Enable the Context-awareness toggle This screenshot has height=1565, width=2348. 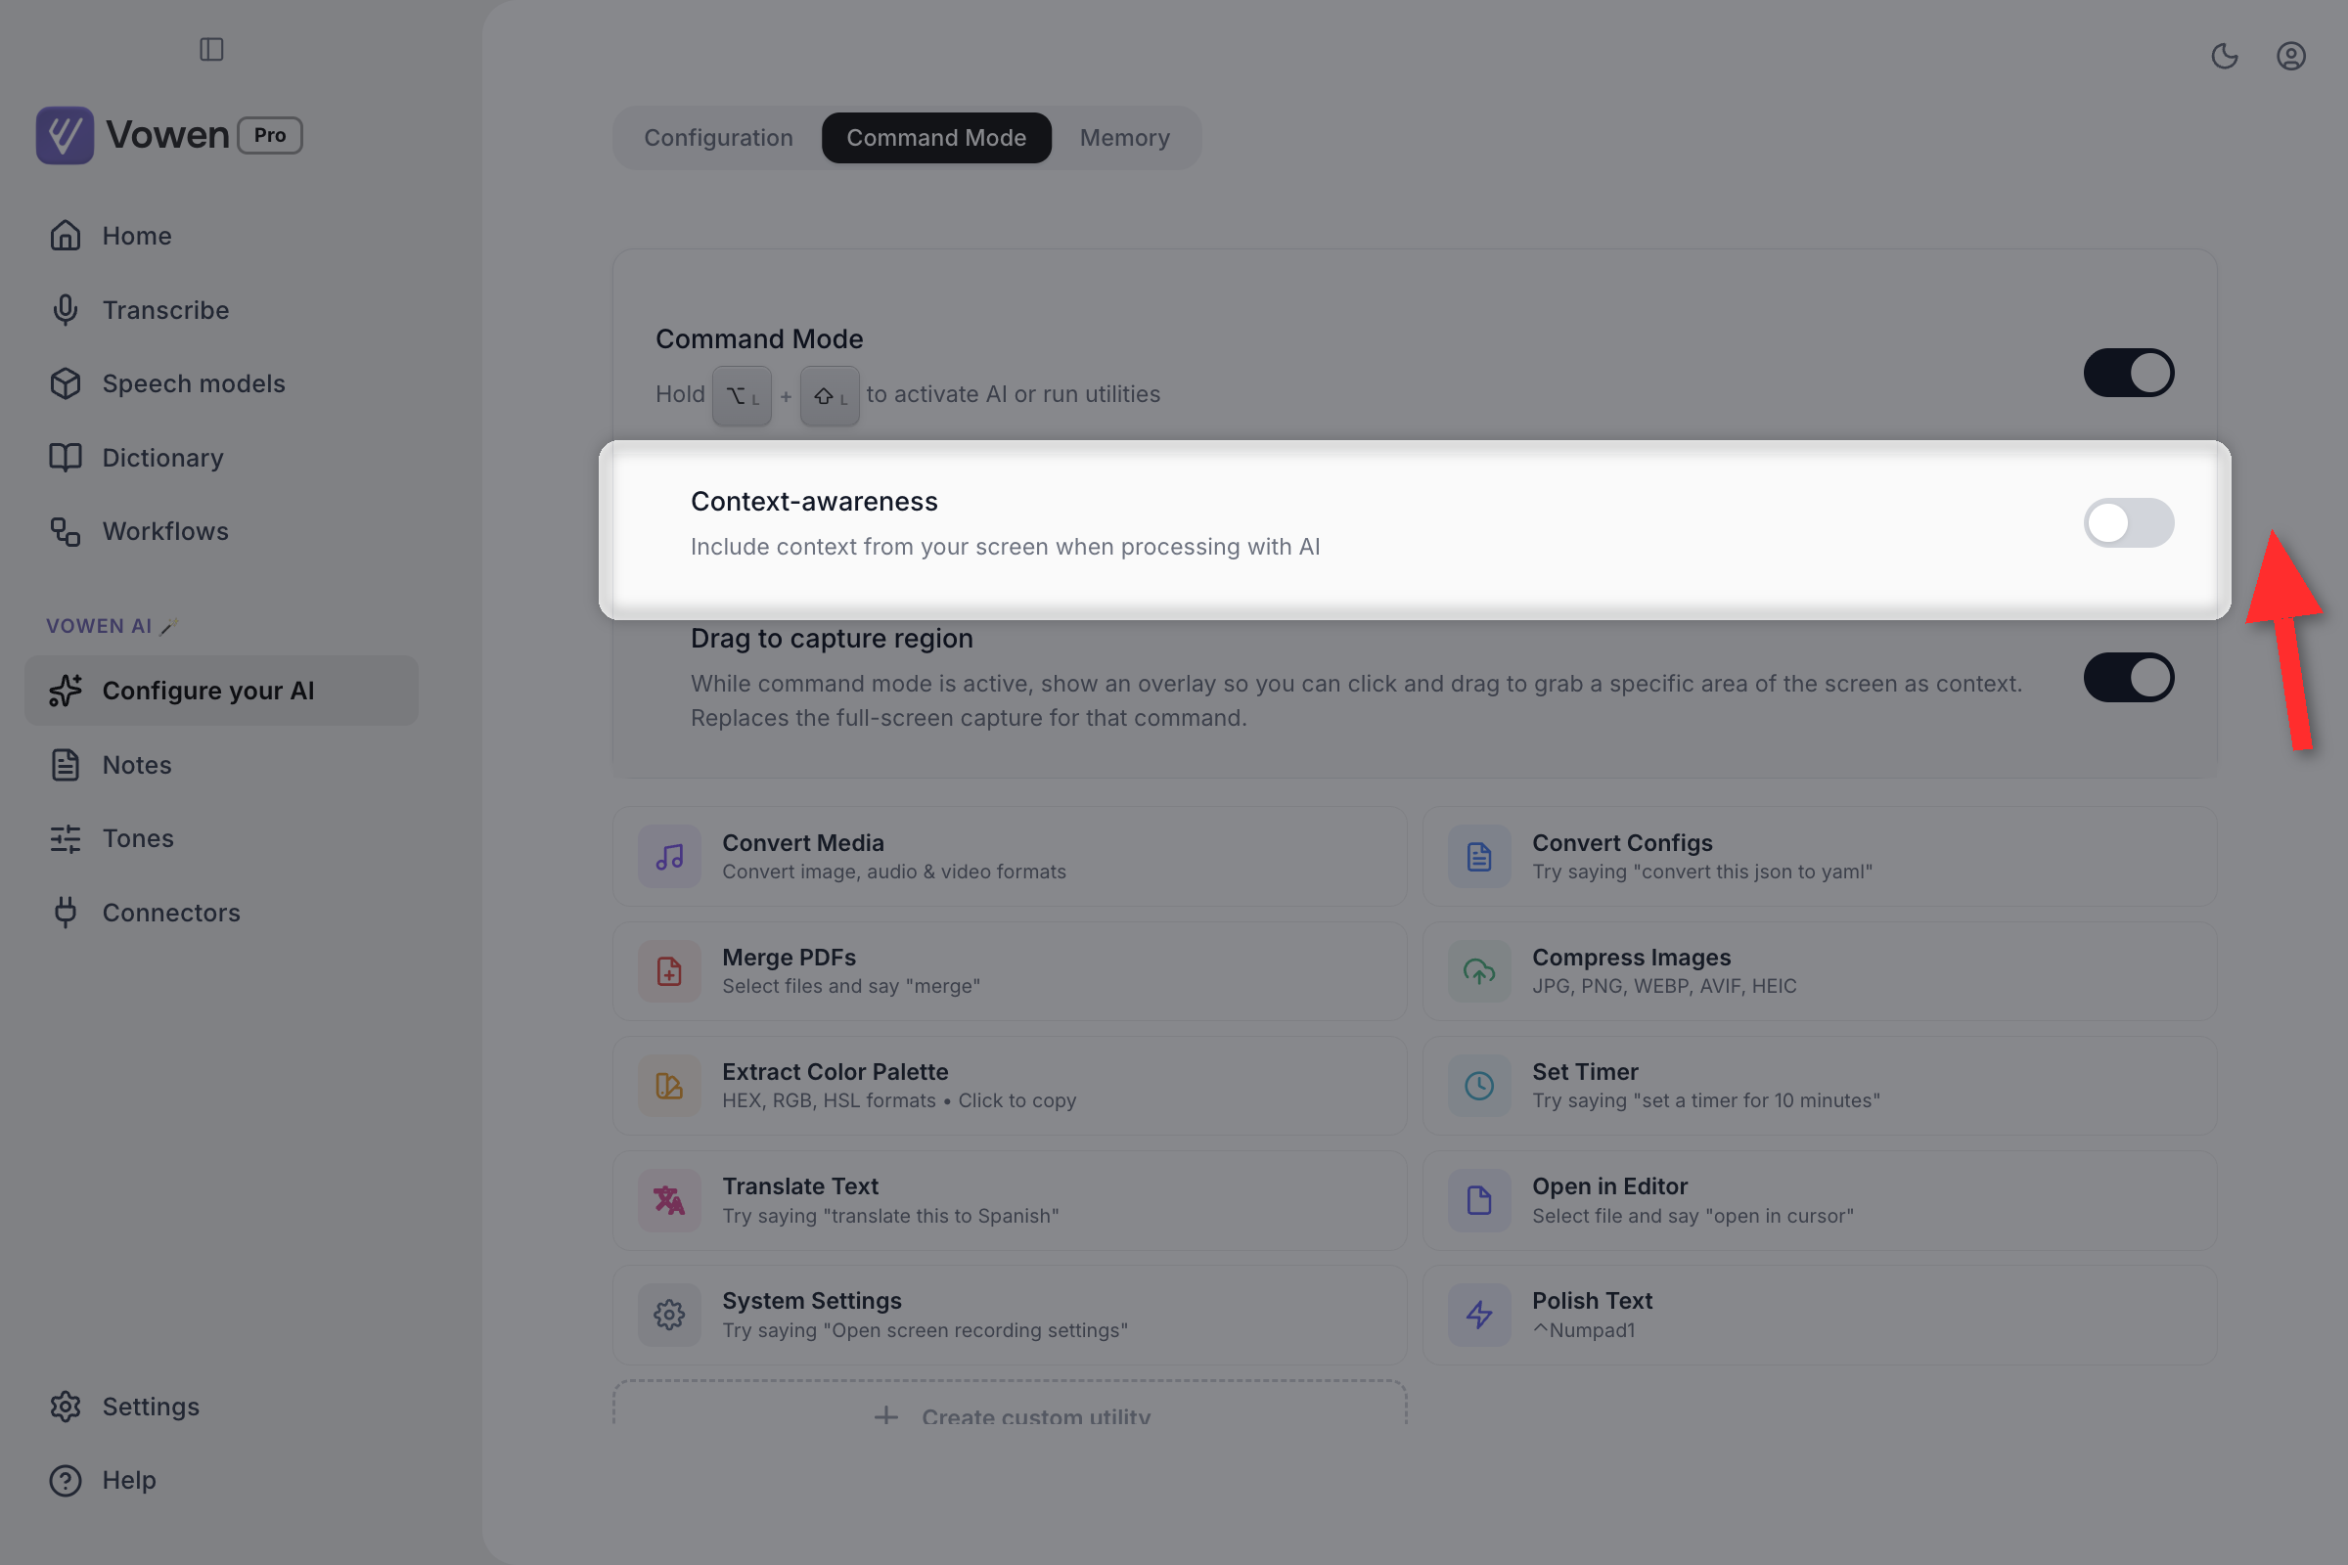tap(2129, 523)
